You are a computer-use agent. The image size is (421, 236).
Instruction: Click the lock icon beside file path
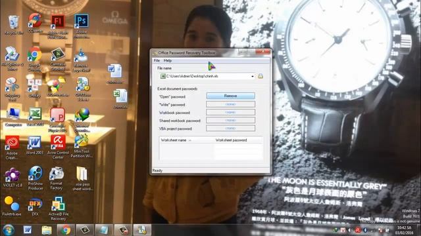[260, 76]
